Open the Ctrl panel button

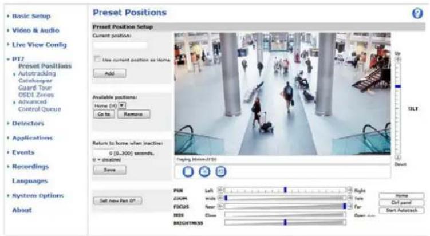[x=401, y=203]
